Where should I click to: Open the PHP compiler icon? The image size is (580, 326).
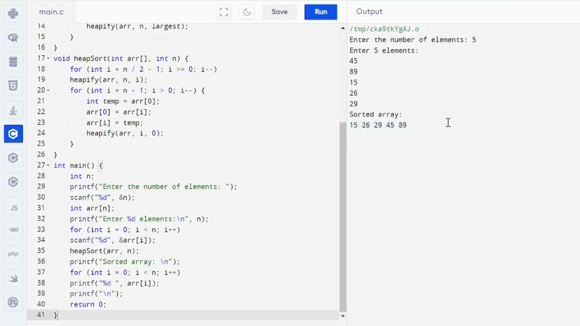(13, 254)
